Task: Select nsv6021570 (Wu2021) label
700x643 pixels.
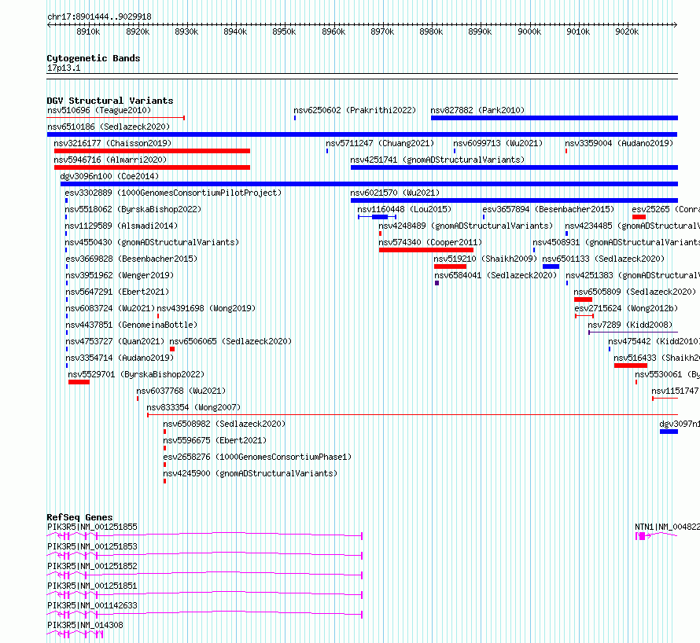Action: 395,193
